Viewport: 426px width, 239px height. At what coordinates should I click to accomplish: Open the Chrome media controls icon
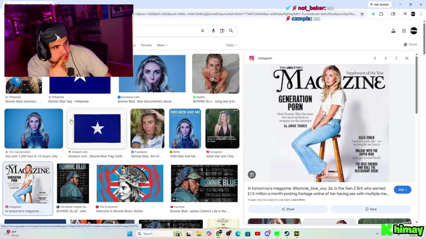tap(405, 14)
